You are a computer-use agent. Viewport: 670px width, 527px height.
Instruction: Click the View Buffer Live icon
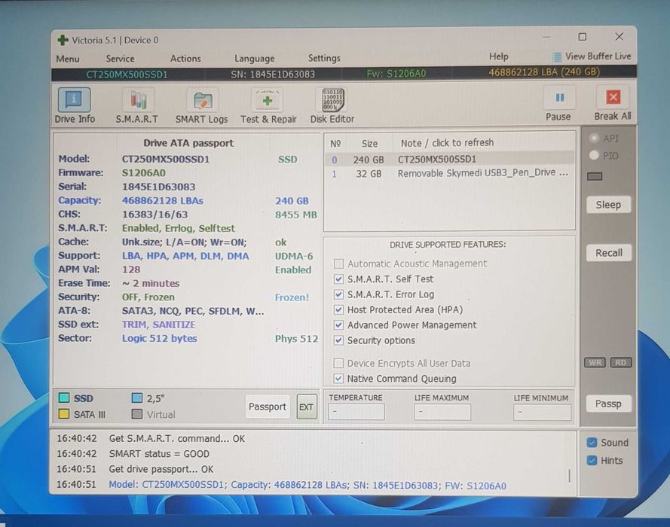[556, 56]
